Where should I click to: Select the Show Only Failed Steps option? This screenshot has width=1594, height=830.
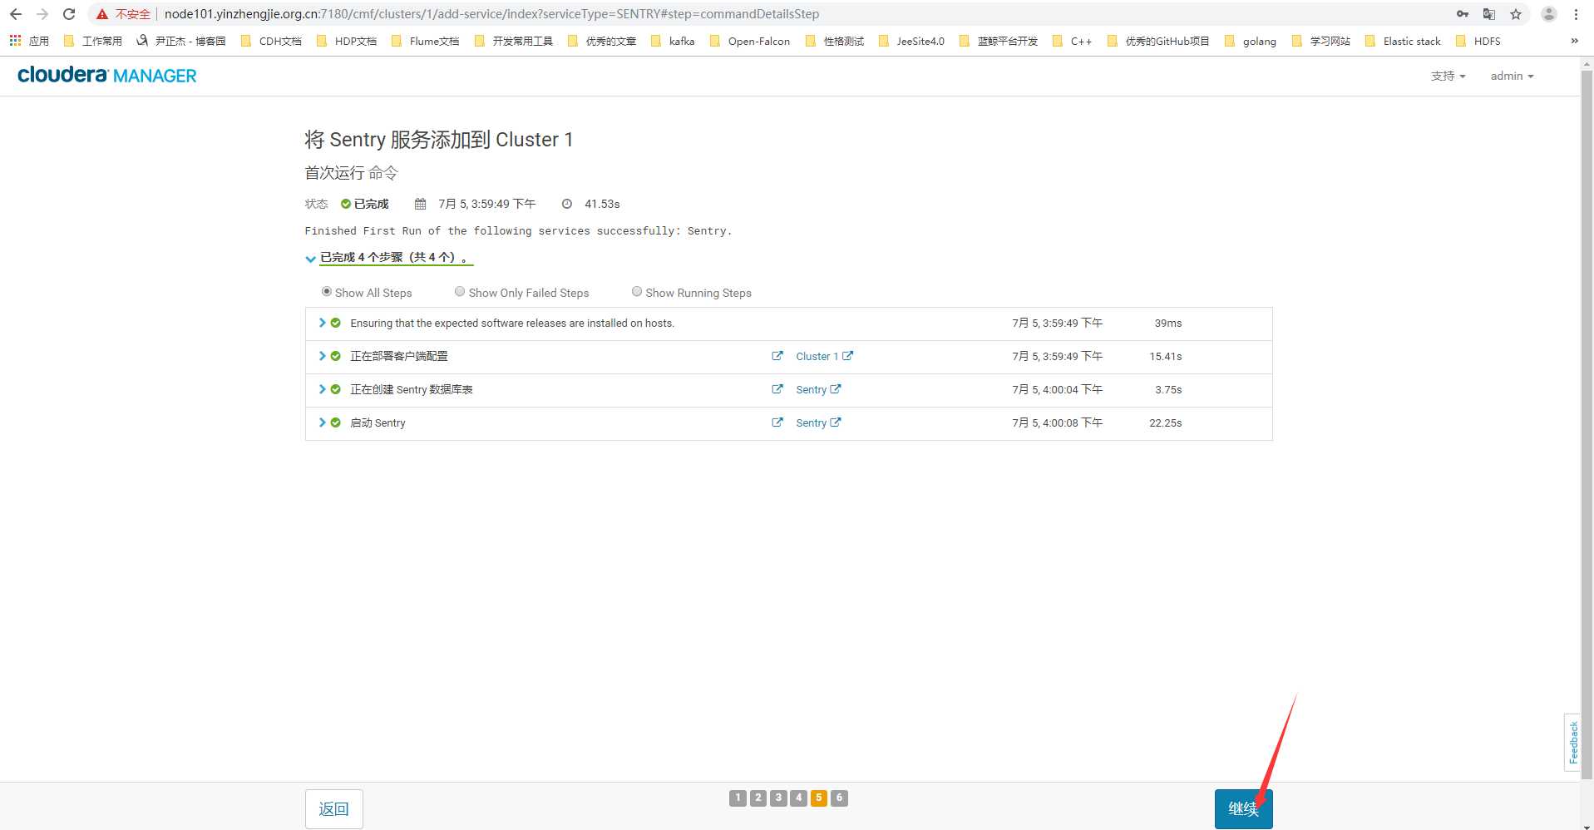[x=460, y=292]
